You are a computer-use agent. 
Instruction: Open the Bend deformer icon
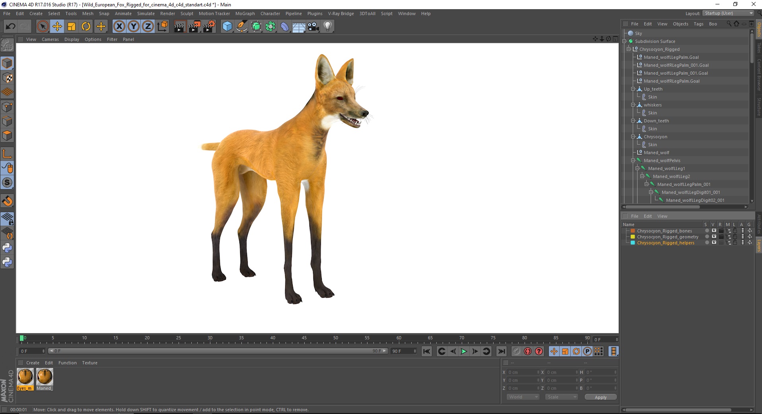pyautogui.click(x=285, y=27)
